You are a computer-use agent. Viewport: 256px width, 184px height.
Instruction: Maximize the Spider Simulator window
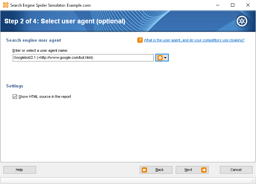233,5
